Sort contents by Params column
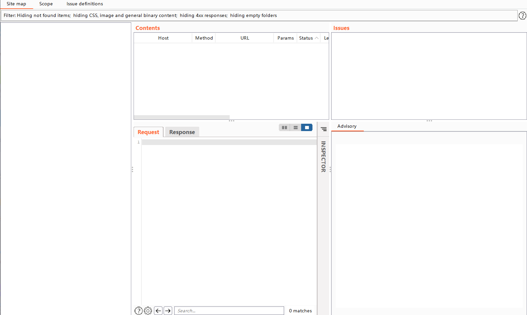Screen dimensions: 527x315 click(x=285, y=38)
